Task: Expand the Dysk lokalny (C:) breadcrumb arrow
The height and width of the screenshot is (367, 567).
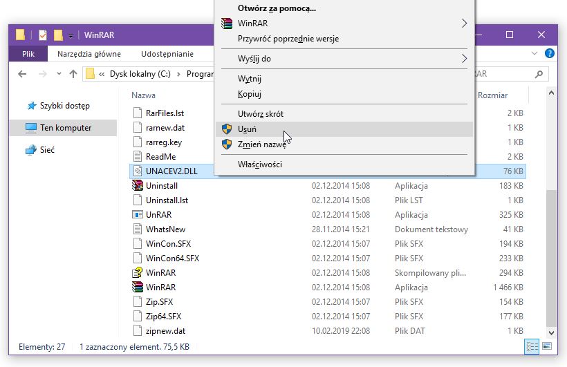Action: [178, 74]
